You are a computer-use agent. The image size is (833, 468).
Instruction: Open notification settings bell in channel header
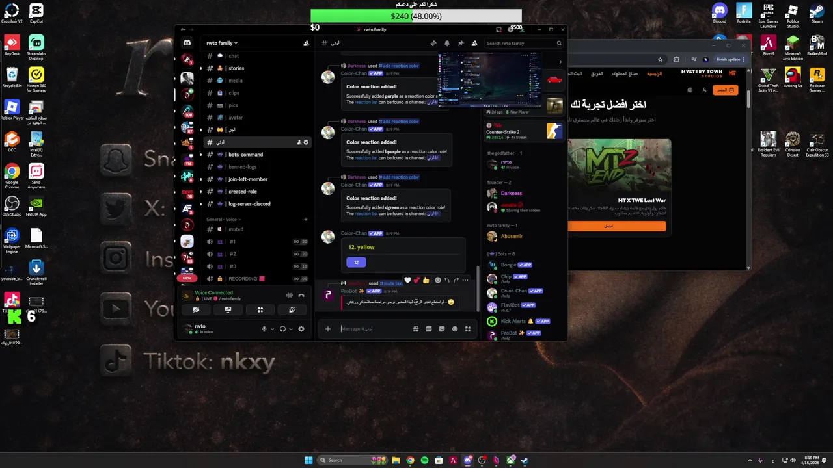click(x=447, y=44)
